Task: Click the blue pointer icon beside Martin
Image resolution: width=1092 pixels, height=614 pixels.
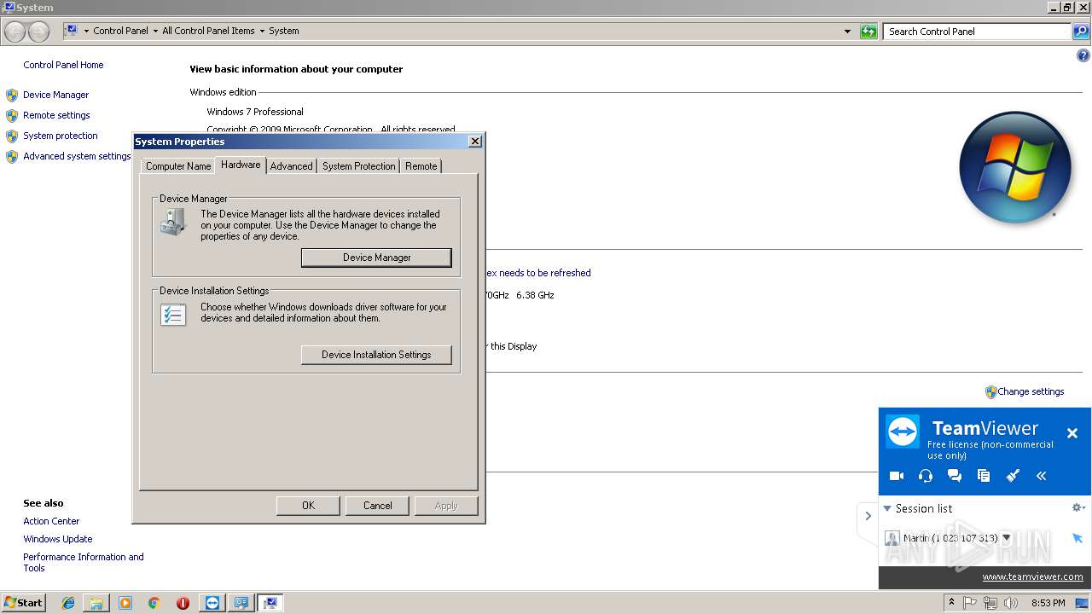Action: (1077, 538)
